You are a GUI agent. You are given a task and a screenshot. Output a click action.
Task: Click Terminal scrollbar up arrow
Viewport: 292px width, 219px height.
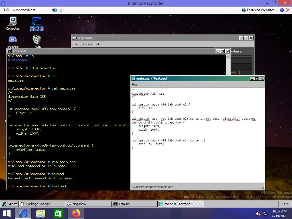click(x=228, y=57)
